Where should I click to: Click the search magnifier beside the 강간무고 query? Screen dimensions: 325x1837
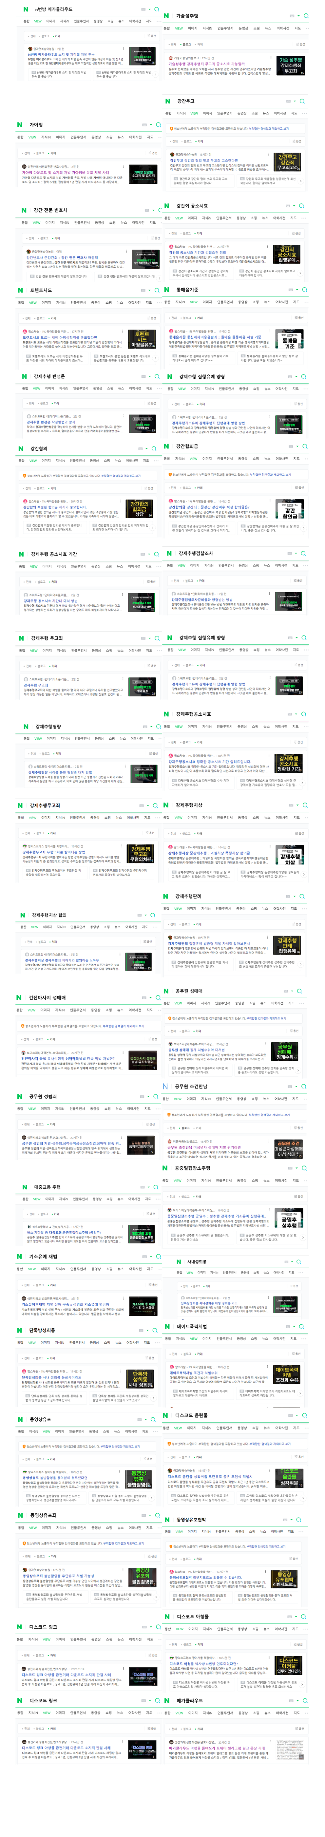(302, 101)
